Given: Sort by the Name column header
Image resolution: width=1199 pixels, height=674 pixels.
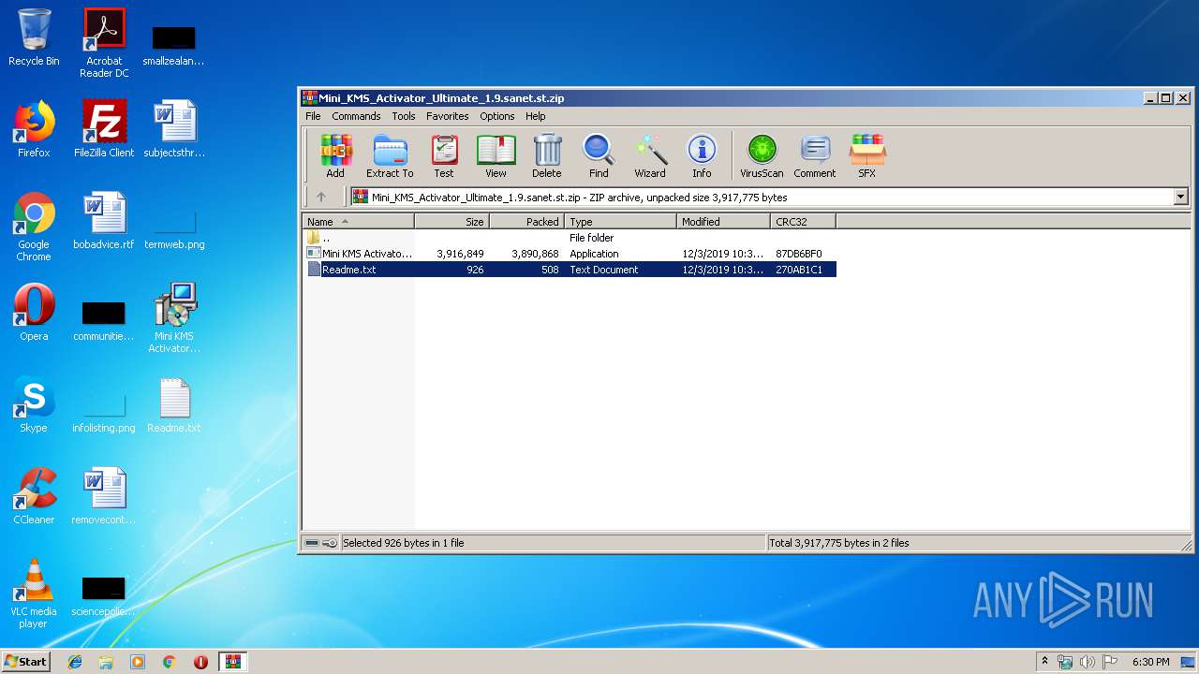Looking at the screenshot, I should click(358, 222).
